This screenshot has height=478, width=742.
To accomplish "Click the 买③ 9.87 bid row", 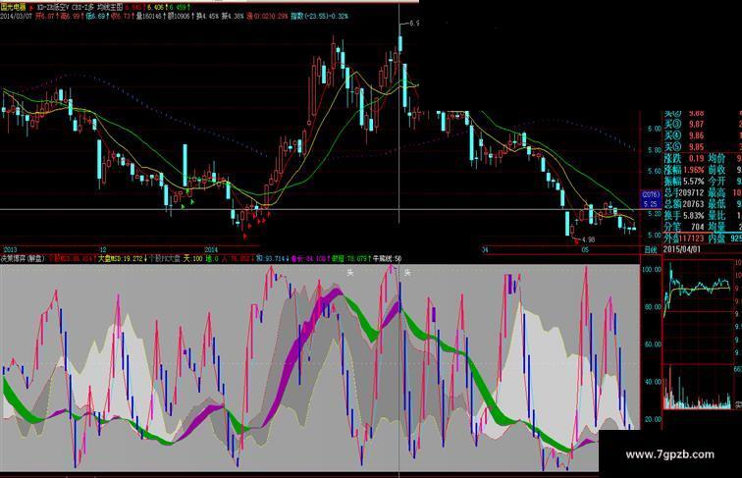I will pyautogui.click(x=684, y=124).
